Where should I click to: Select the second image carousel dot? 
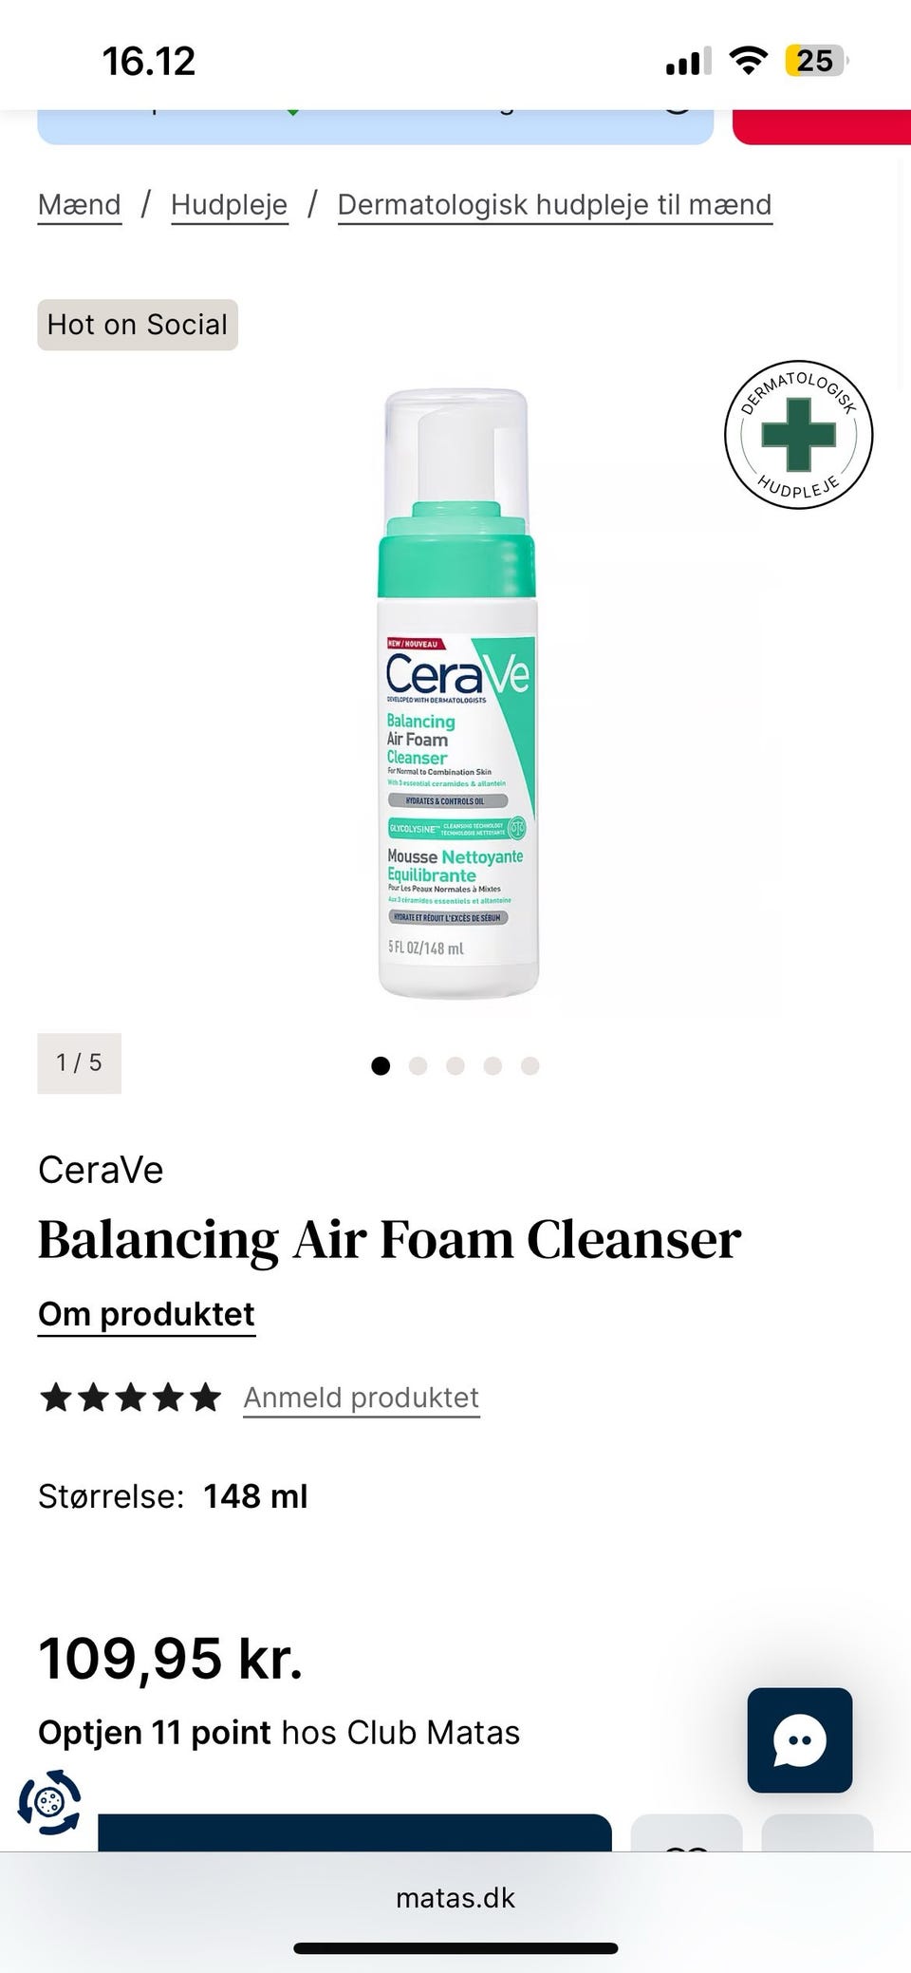(x=418, y=1065)
